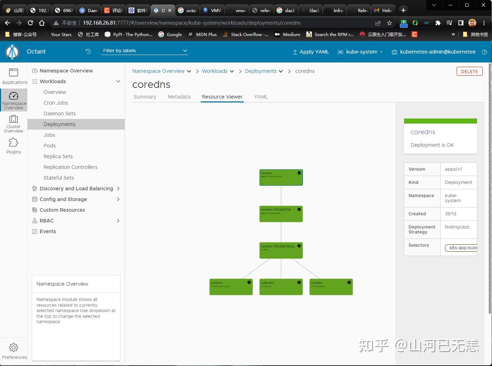Open Octant help via the question mark icon

484,52
